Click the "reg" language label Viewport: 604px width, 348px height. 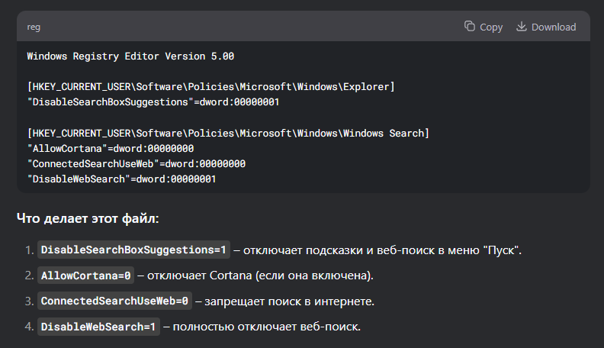click(x=34, y=27)
